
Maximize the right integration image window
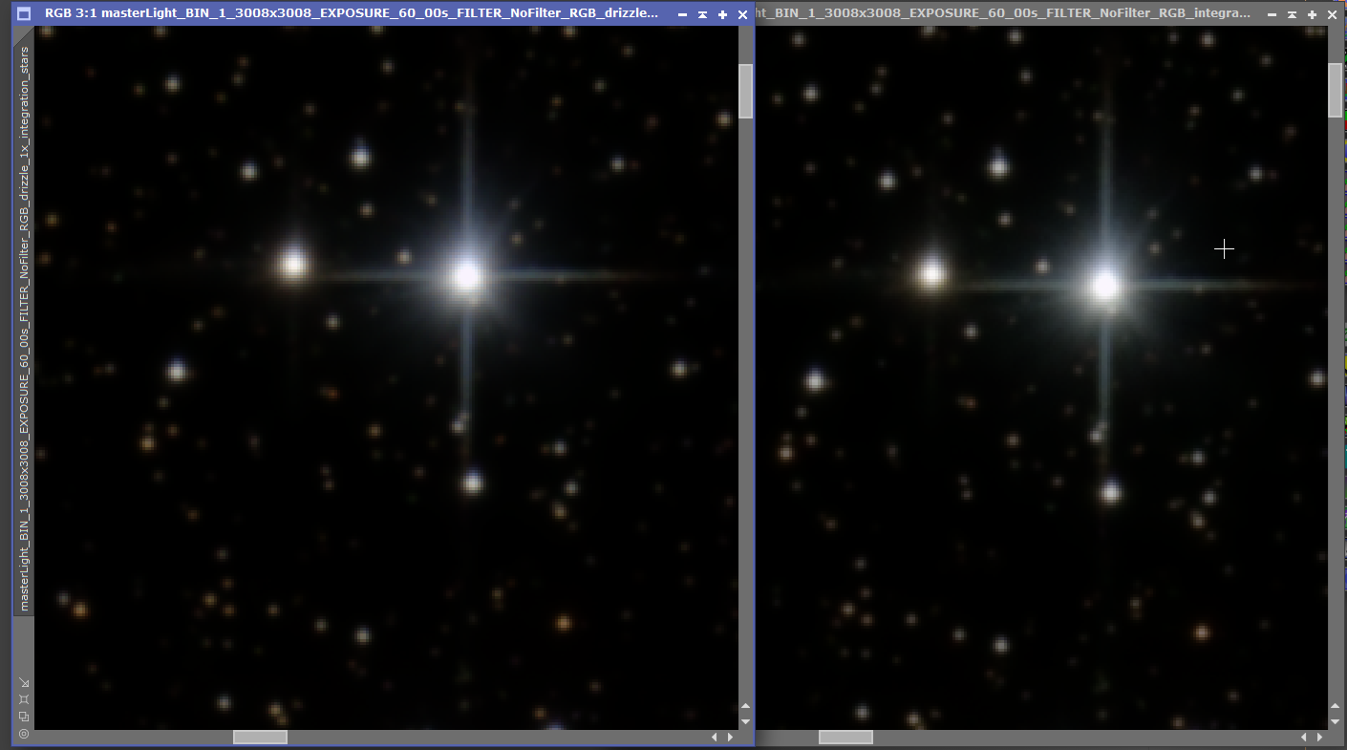pyautogui.click(x=1312, y=14)
